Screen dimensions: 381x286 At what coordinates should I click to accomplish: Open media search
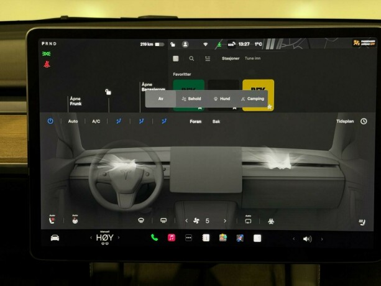point(191,58)
